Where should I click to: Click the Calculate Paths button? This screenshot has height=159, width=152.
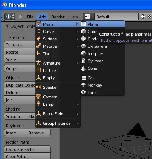coord(27,149)
